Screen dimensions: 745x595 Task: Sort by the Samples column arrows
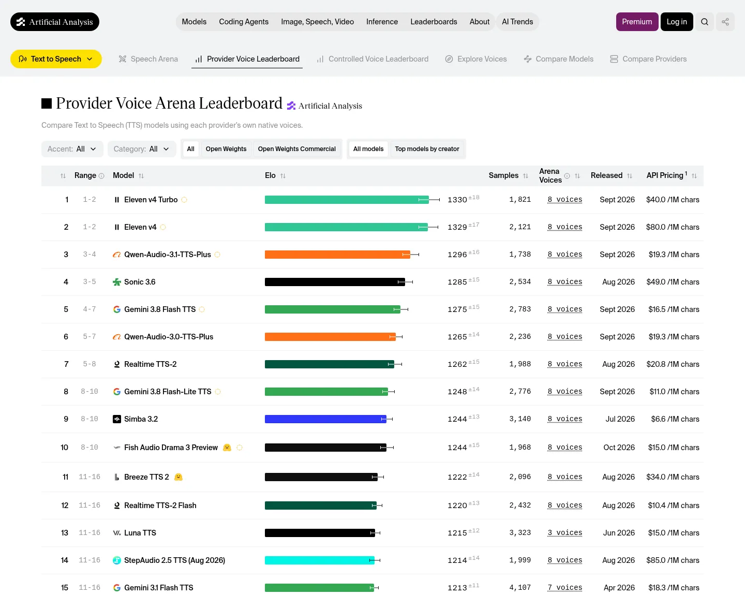(526, 176)
